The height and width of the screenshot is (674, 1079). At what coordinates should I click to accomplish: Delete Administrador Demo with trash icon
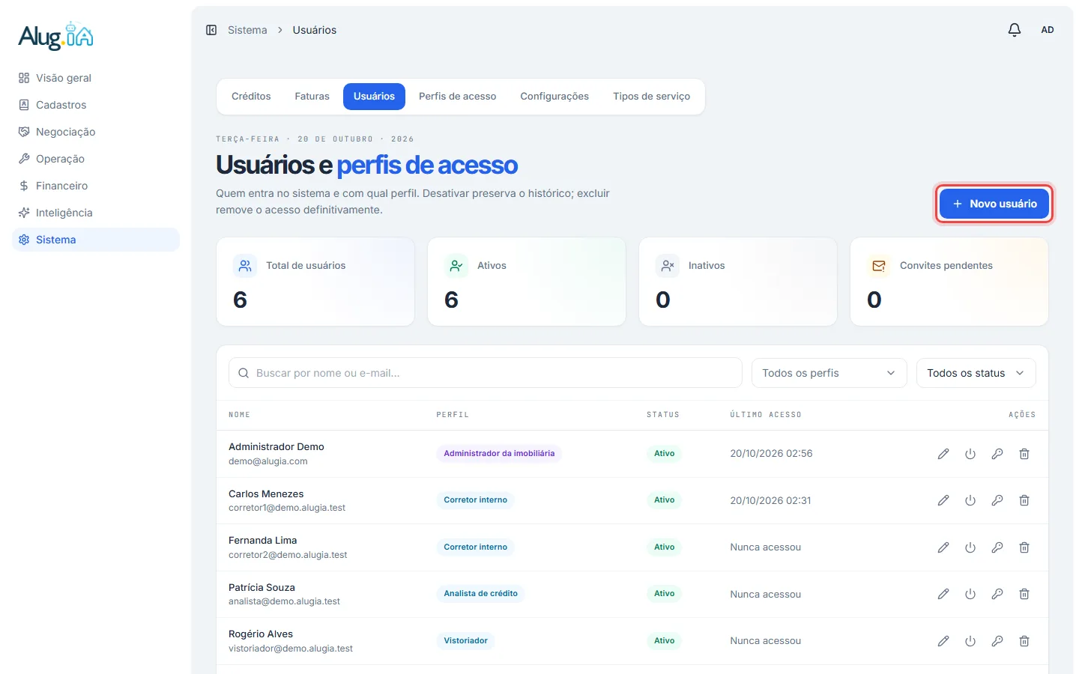tap(1024, 454)
